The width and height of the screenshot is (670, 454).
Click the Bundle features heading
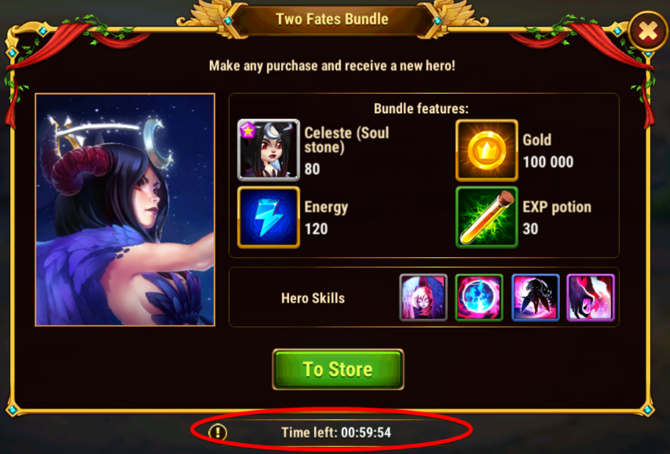click(421, 109)
